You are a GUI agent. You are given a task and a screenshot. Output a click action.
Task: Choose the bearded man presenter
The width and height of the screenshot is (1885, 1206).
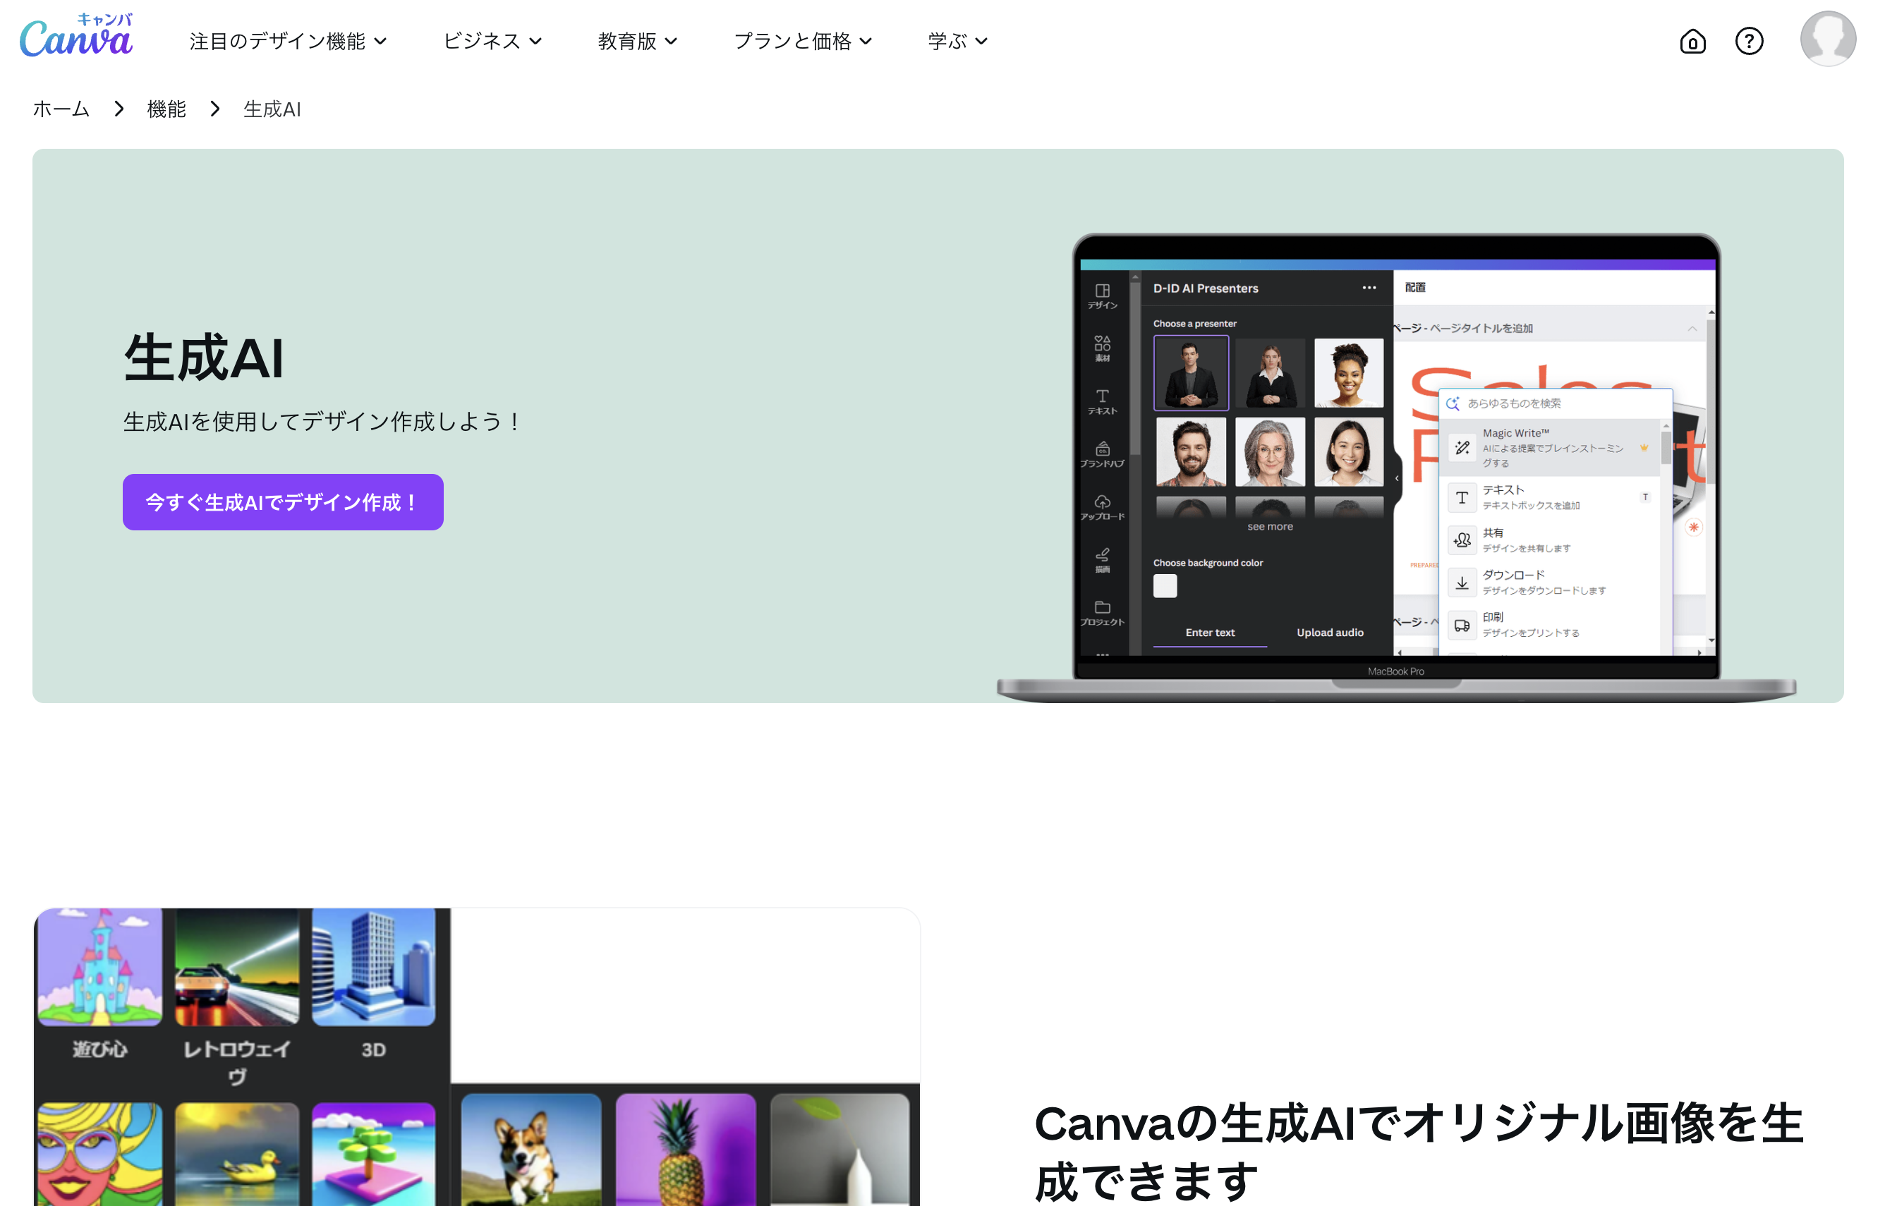pyautogui.click(x=1190, y=452)
